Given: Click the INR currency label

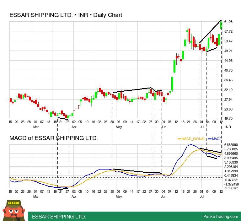Looking at the screenshot, I should (228, 127).
